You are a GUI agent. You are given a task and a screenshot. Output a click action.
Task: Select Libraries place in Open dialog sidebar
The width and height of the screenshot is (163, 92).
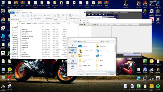point(72,56)
